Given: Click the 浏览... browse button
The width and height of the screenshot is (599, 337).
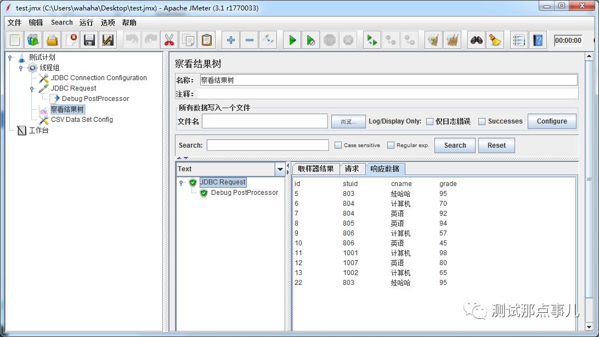Looking at the screenshot, I should pyautogui.click(x=348, y=121).
